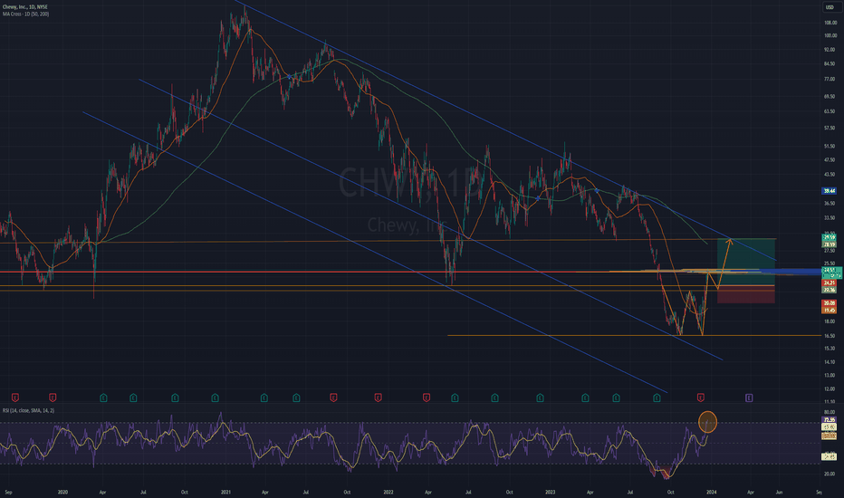Select the red stop-loss zone of position
This screenshot has height=498, width=844.
746,294
